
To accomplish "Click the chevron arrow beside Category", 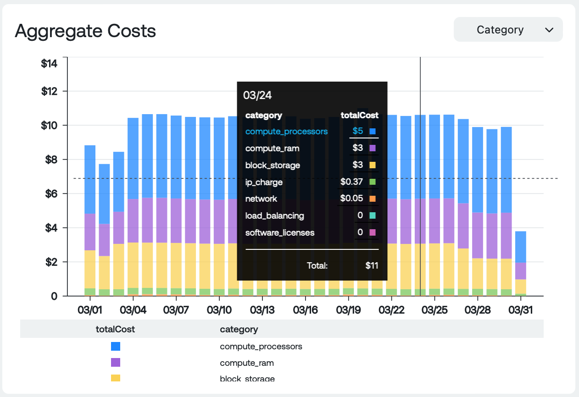I will [x=549, y=30].
